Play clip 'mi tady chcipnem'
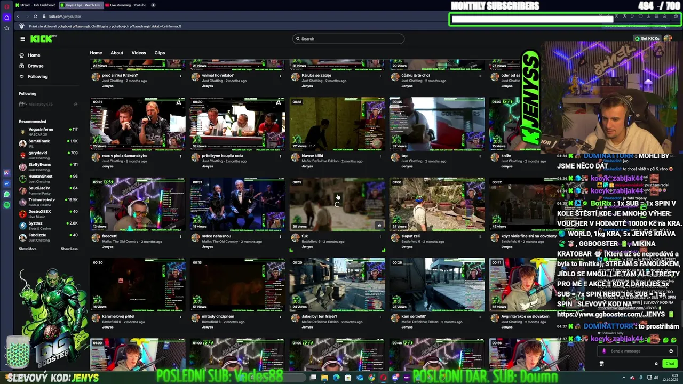Viewport: 683px width, 384px height. 237,285
